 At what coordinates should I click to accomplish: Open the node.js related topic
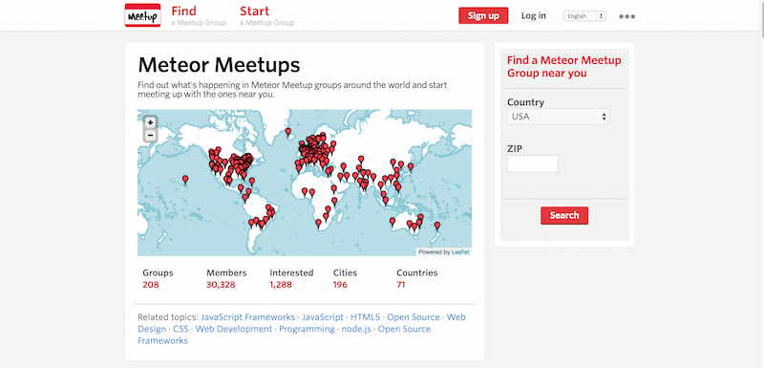356,329
